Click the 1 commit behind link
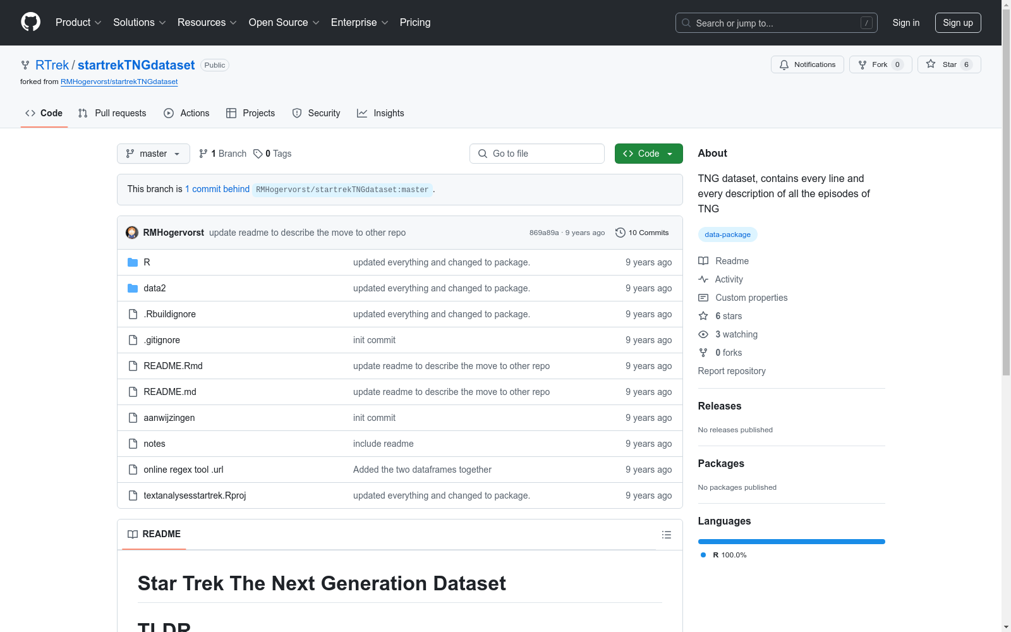This screenshot has height=632, width=1011. pos(217,189)
